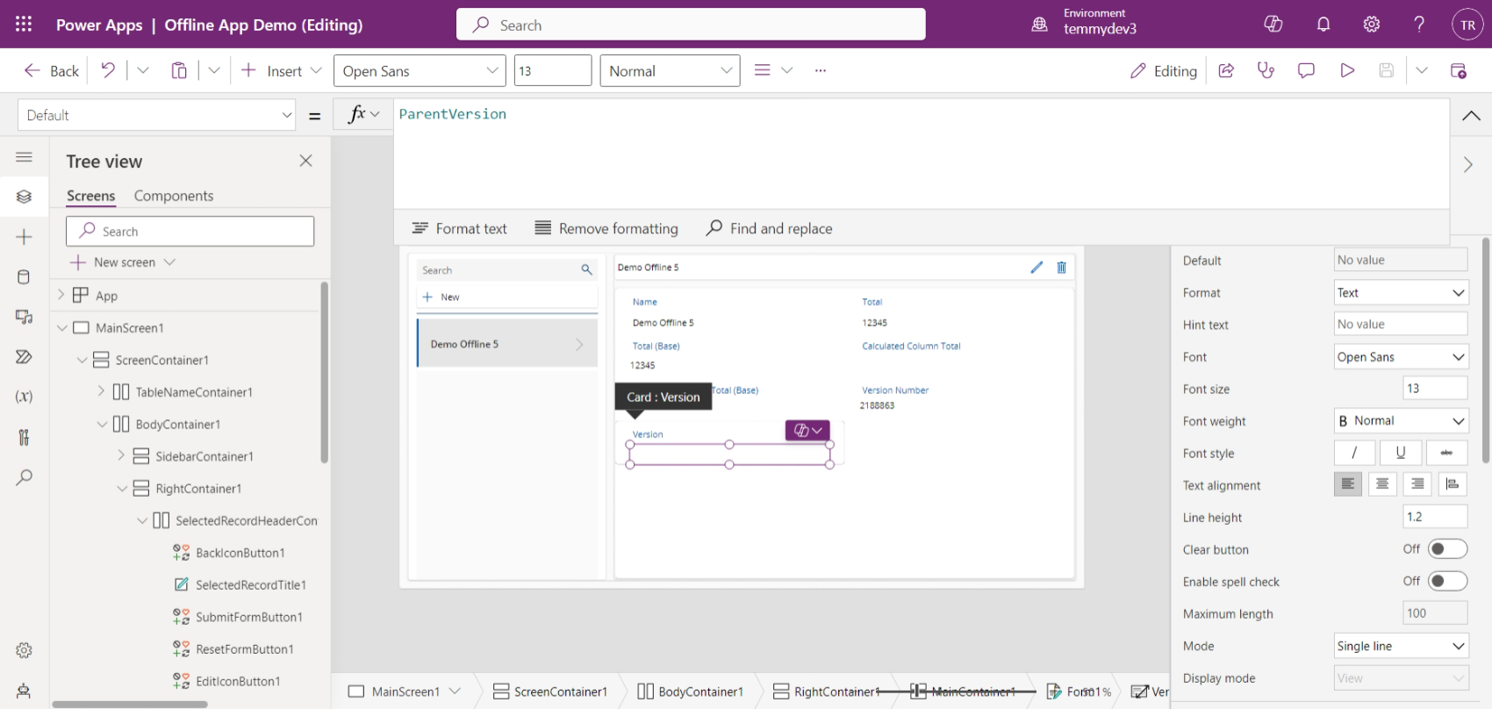
Task: Open notifications bell icon
Action: pyautogui.click(x=1323, y=25)
